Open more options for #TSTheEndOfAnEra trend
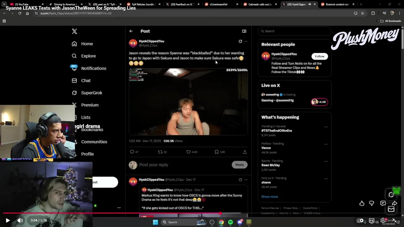The width and height of the screenshot is (404, 227). tap(326, 127)
